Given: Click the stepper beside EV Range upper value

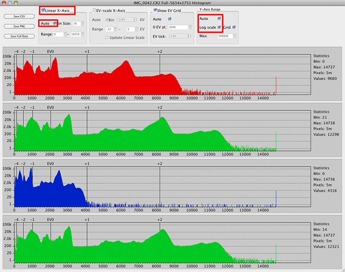Looking at the screenshot, I should click(137, 29).
